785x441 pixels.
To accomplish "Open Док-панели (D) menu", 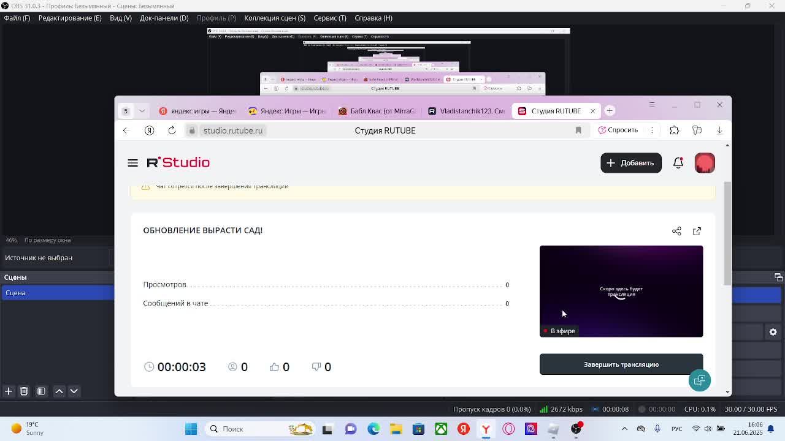I will tap(164, 18).
